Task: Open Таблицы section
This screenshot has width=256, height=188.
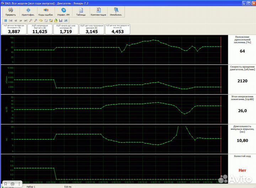Action: pyautogui.click(x=81, y=12)
